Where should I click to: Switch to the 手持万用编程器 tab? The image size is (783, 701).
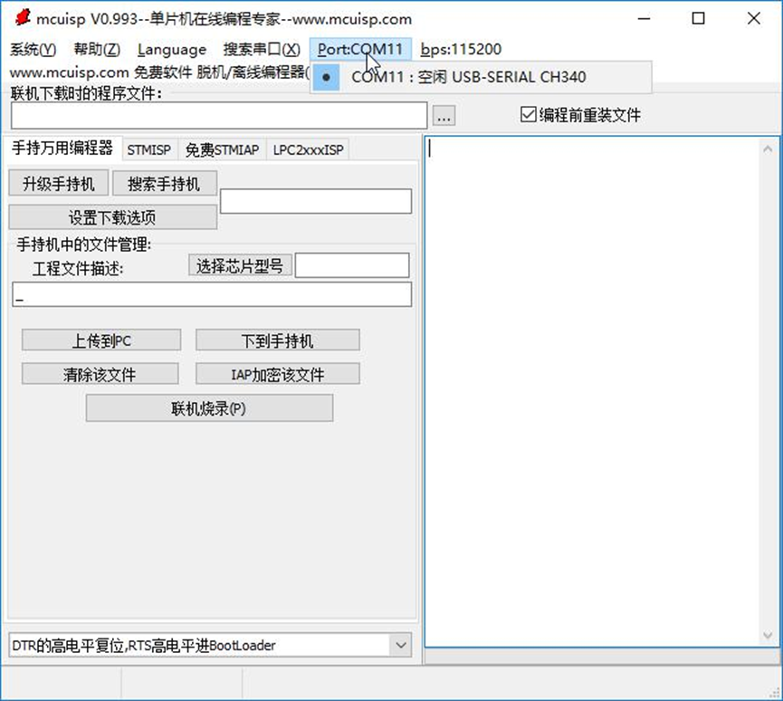tap(62, 148)
